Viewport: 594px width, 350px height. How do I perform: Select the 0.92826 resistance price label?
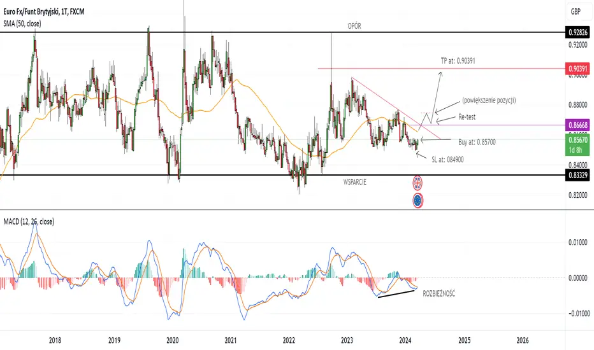click(x=578, y=32)
